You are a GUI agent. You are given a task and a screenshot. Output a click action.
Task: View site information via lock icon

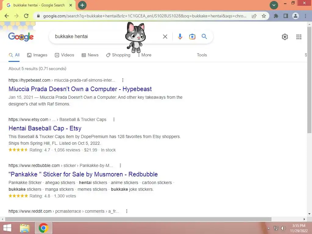coord(38,16)
